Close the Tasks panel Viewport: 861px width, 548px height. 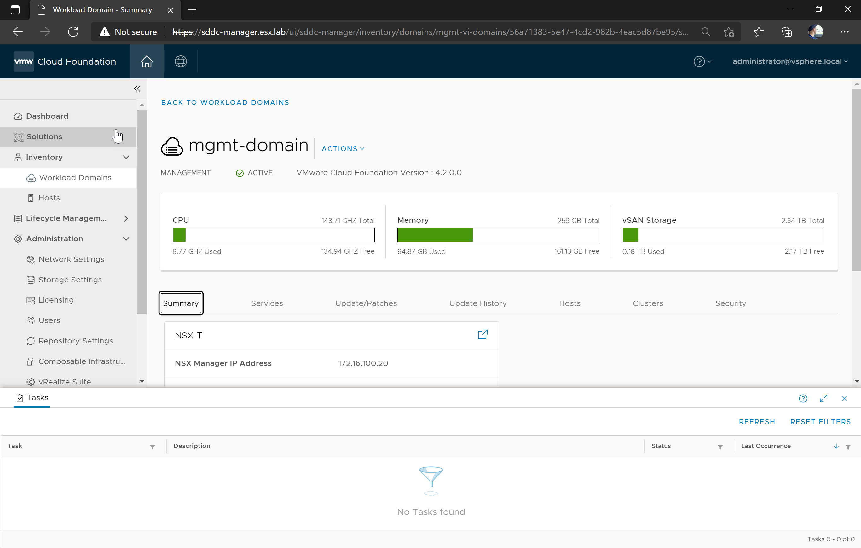point(844,398)
